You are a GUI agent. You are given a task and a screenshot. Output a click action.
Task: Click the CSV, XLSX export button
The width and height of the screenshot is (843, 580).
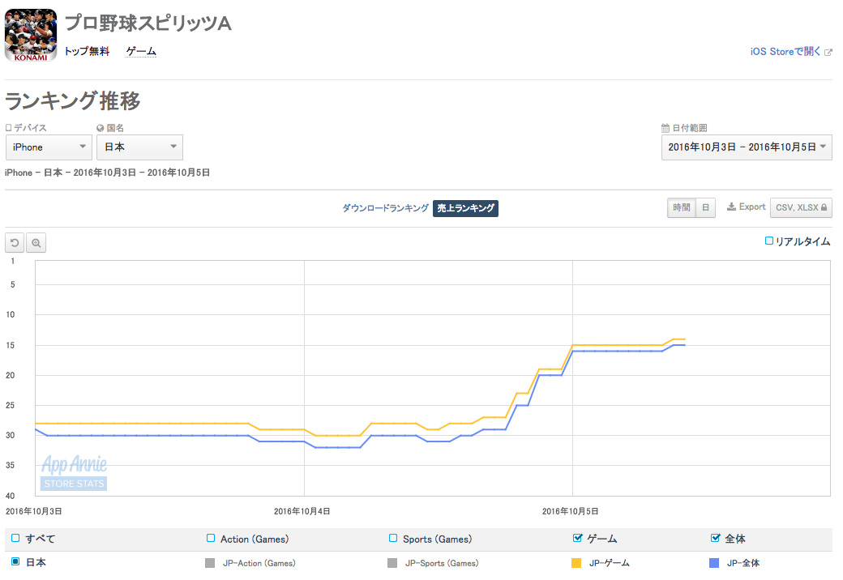(801, 207)
